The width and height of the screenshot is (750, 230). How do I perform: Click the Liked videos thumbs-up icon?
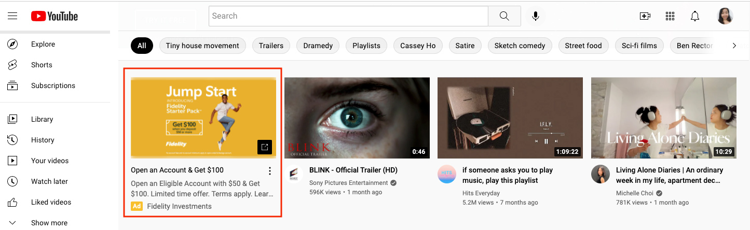[12, 202]
